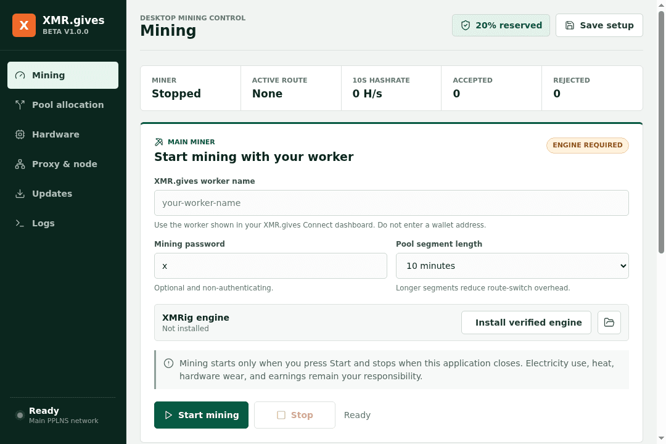
Task: Click the Pool allocation fork icon
Action: 20,105
